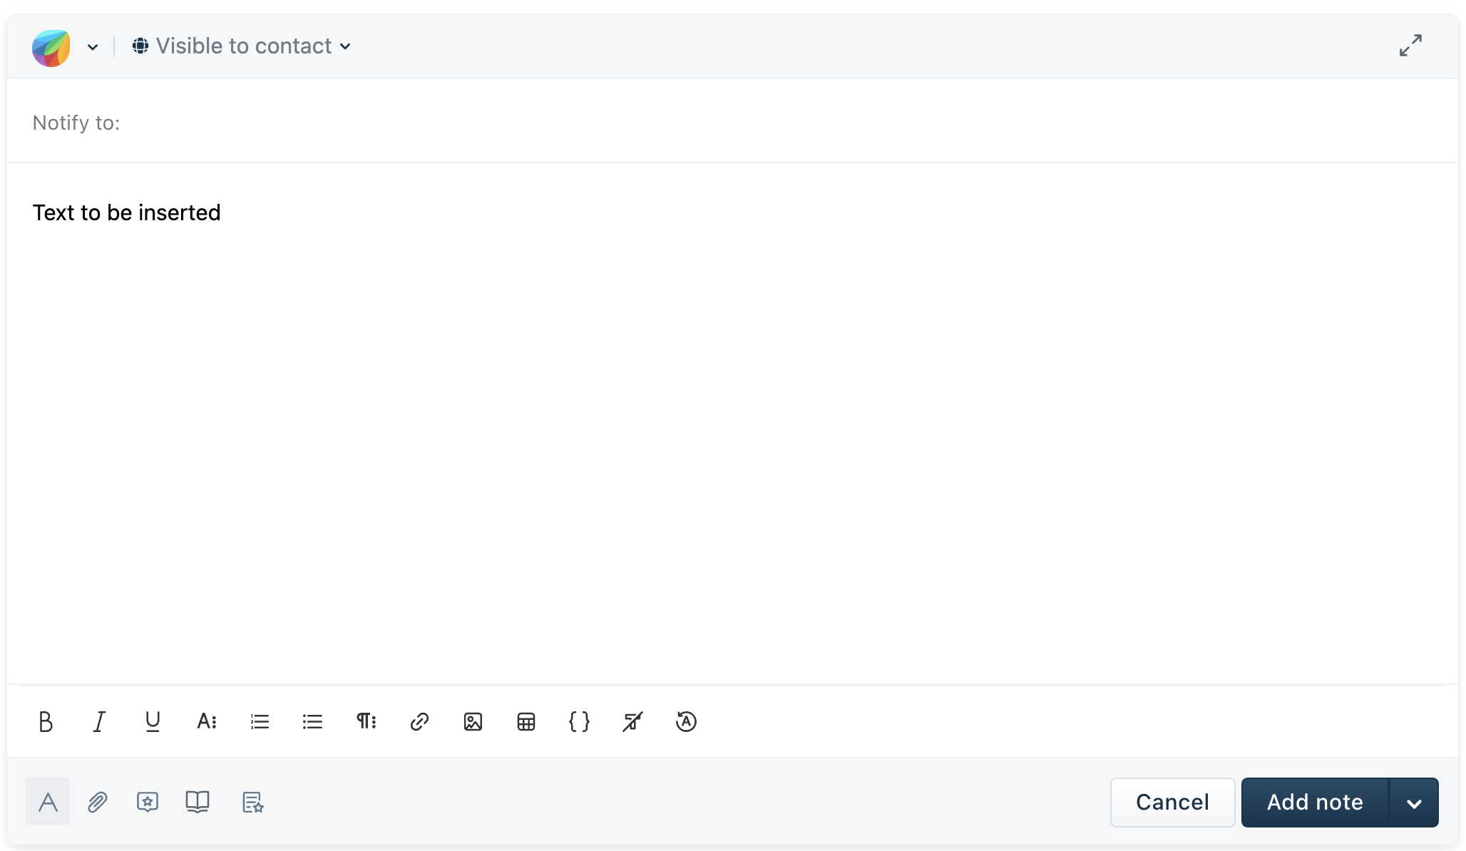Insert code block with curly braces
The image size is (1466, 851).
pyautogui.click(x=580, y=721)
